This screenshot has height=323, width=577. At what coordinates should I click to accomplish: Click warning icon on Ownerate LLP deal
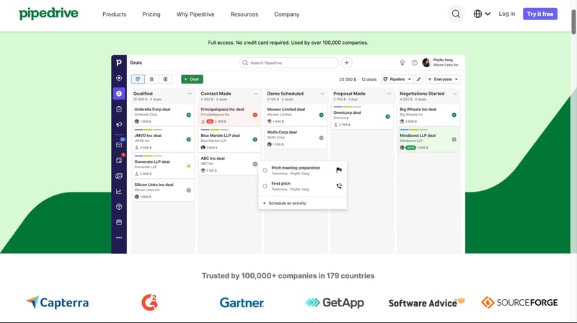pyautogui.click(x=188, y=166)
